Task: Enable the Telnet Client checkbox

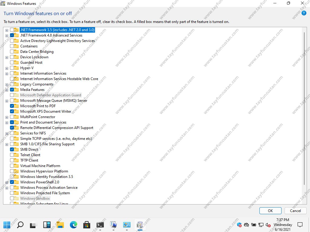Action: pos(12,155)
